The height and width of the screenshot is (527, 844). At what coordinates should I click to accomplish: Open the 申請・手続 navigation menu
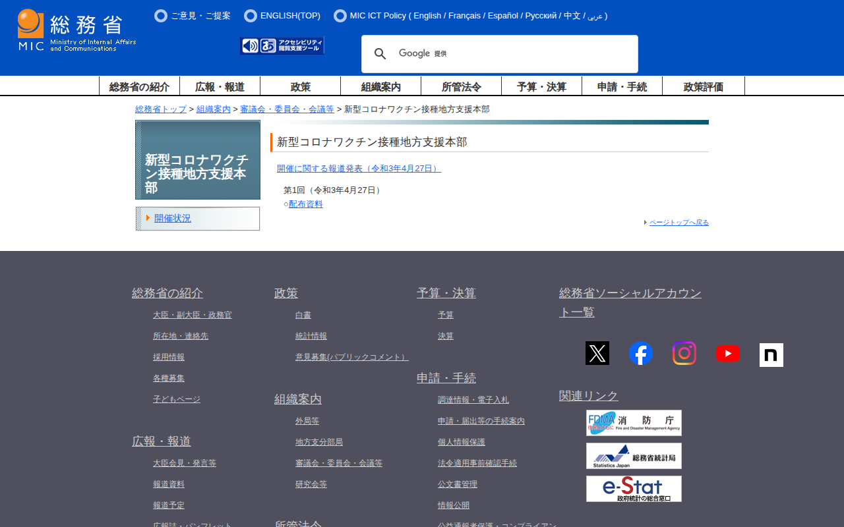click(x=622, y=86)
